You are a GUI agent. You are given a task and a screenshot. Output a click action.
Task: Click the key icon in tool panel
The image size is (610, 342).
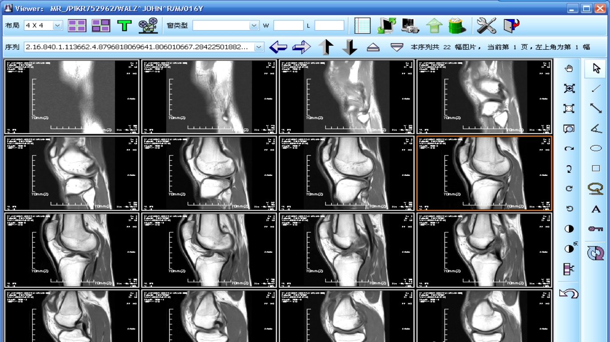596,229
